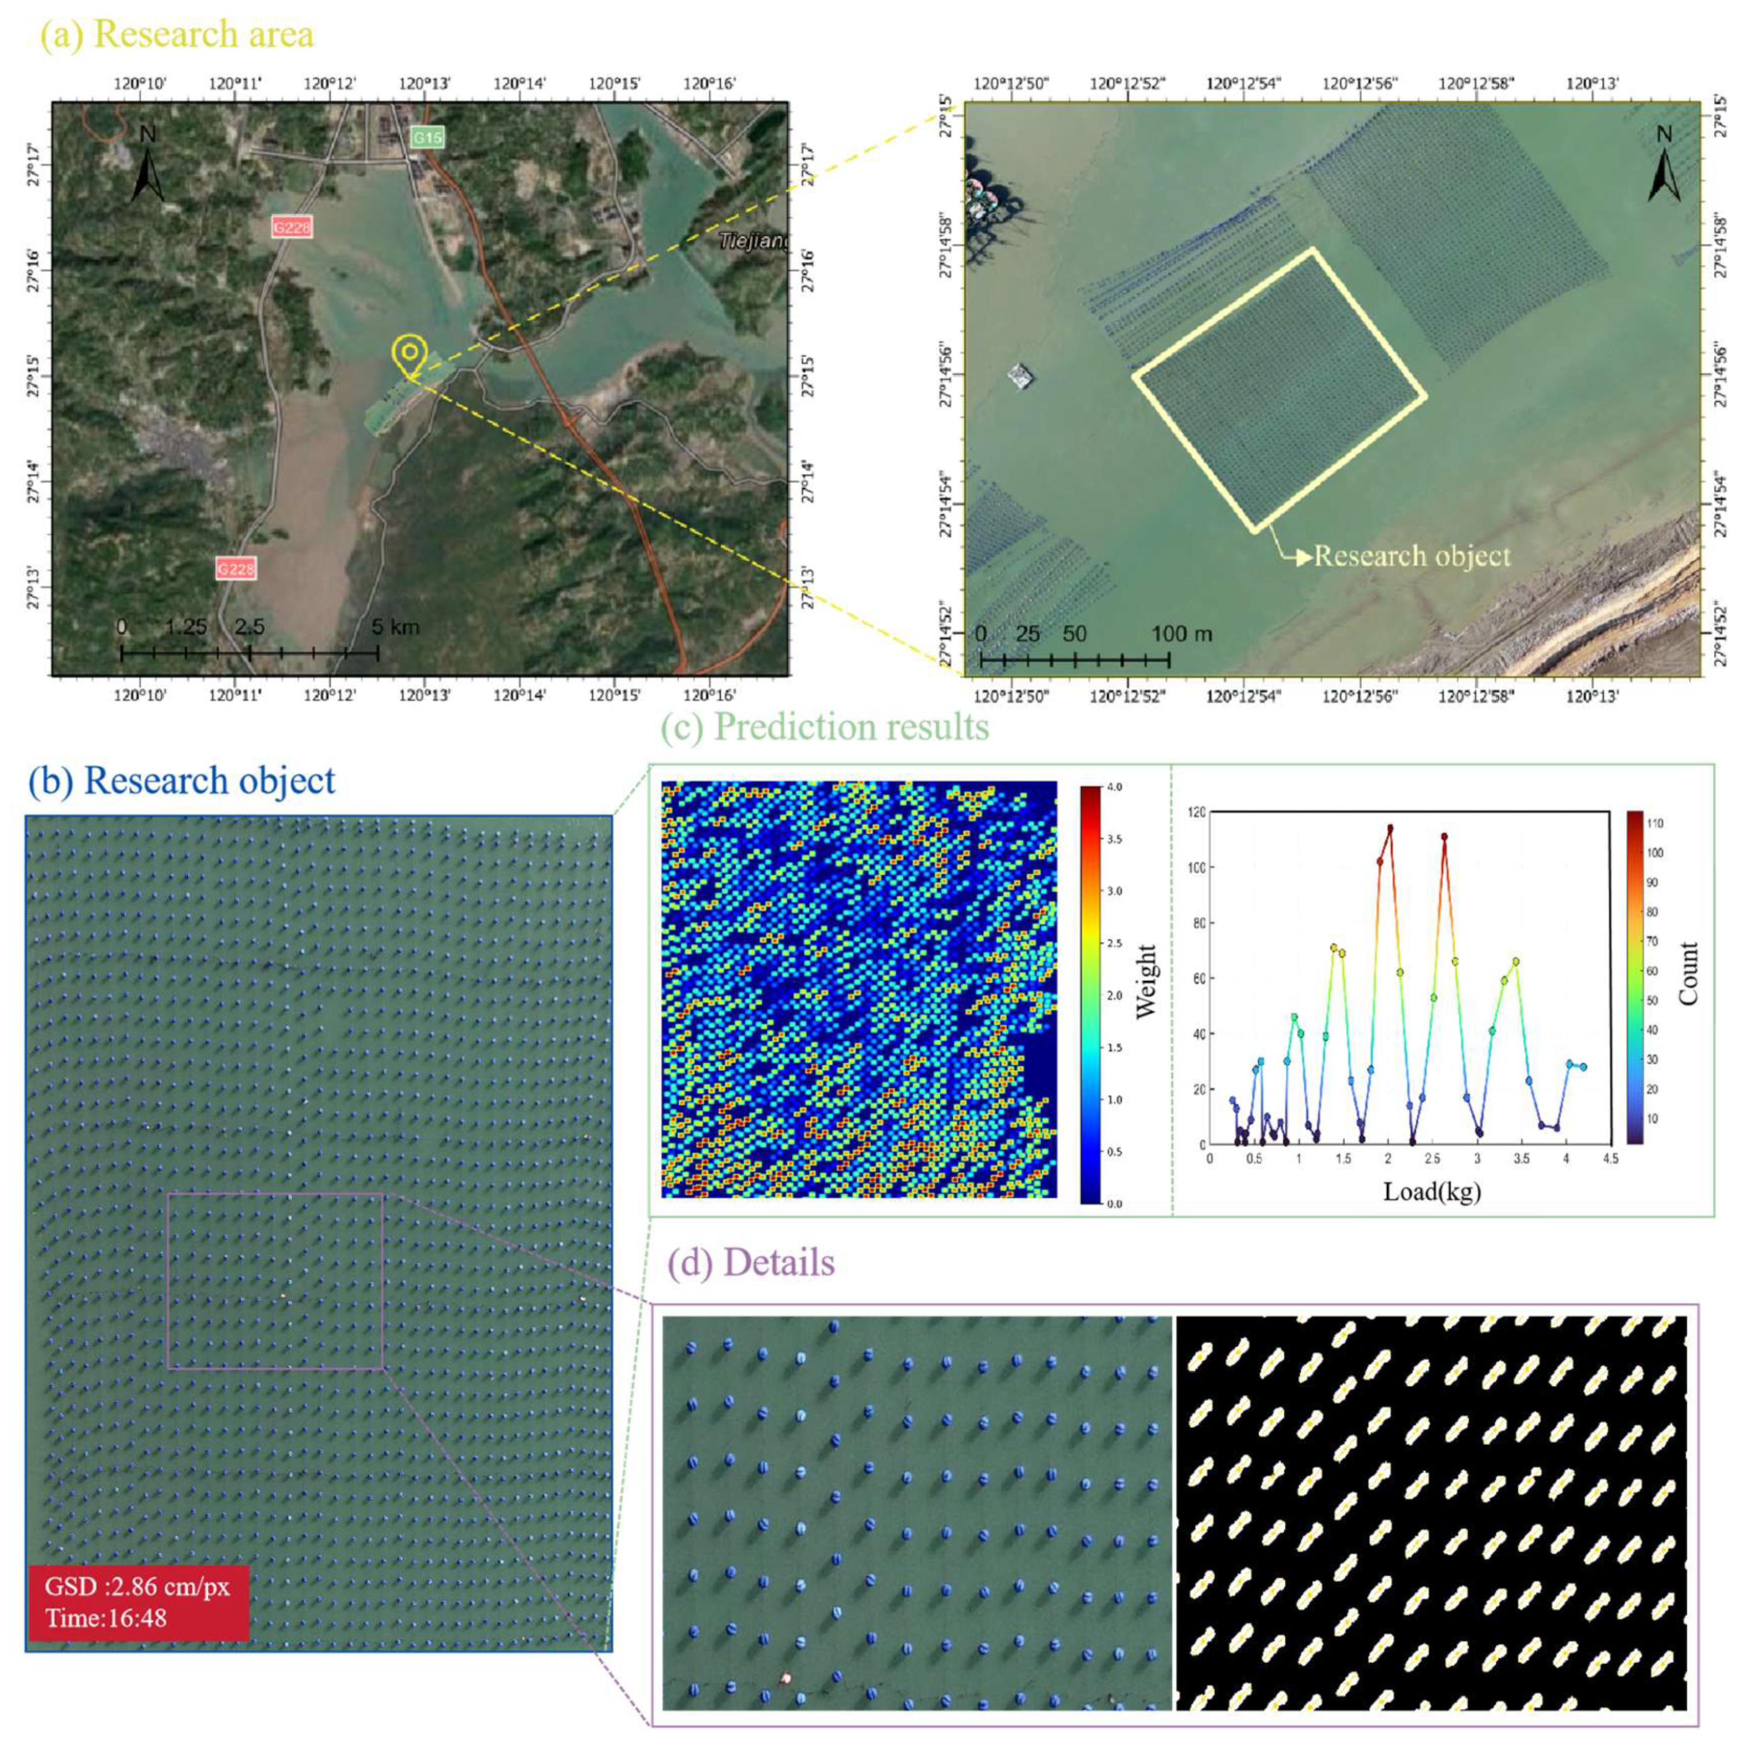Click the Weight colorbar scale
Image resolution: width=1748 pixels, height=1748 pixels.
[1090, 995]
